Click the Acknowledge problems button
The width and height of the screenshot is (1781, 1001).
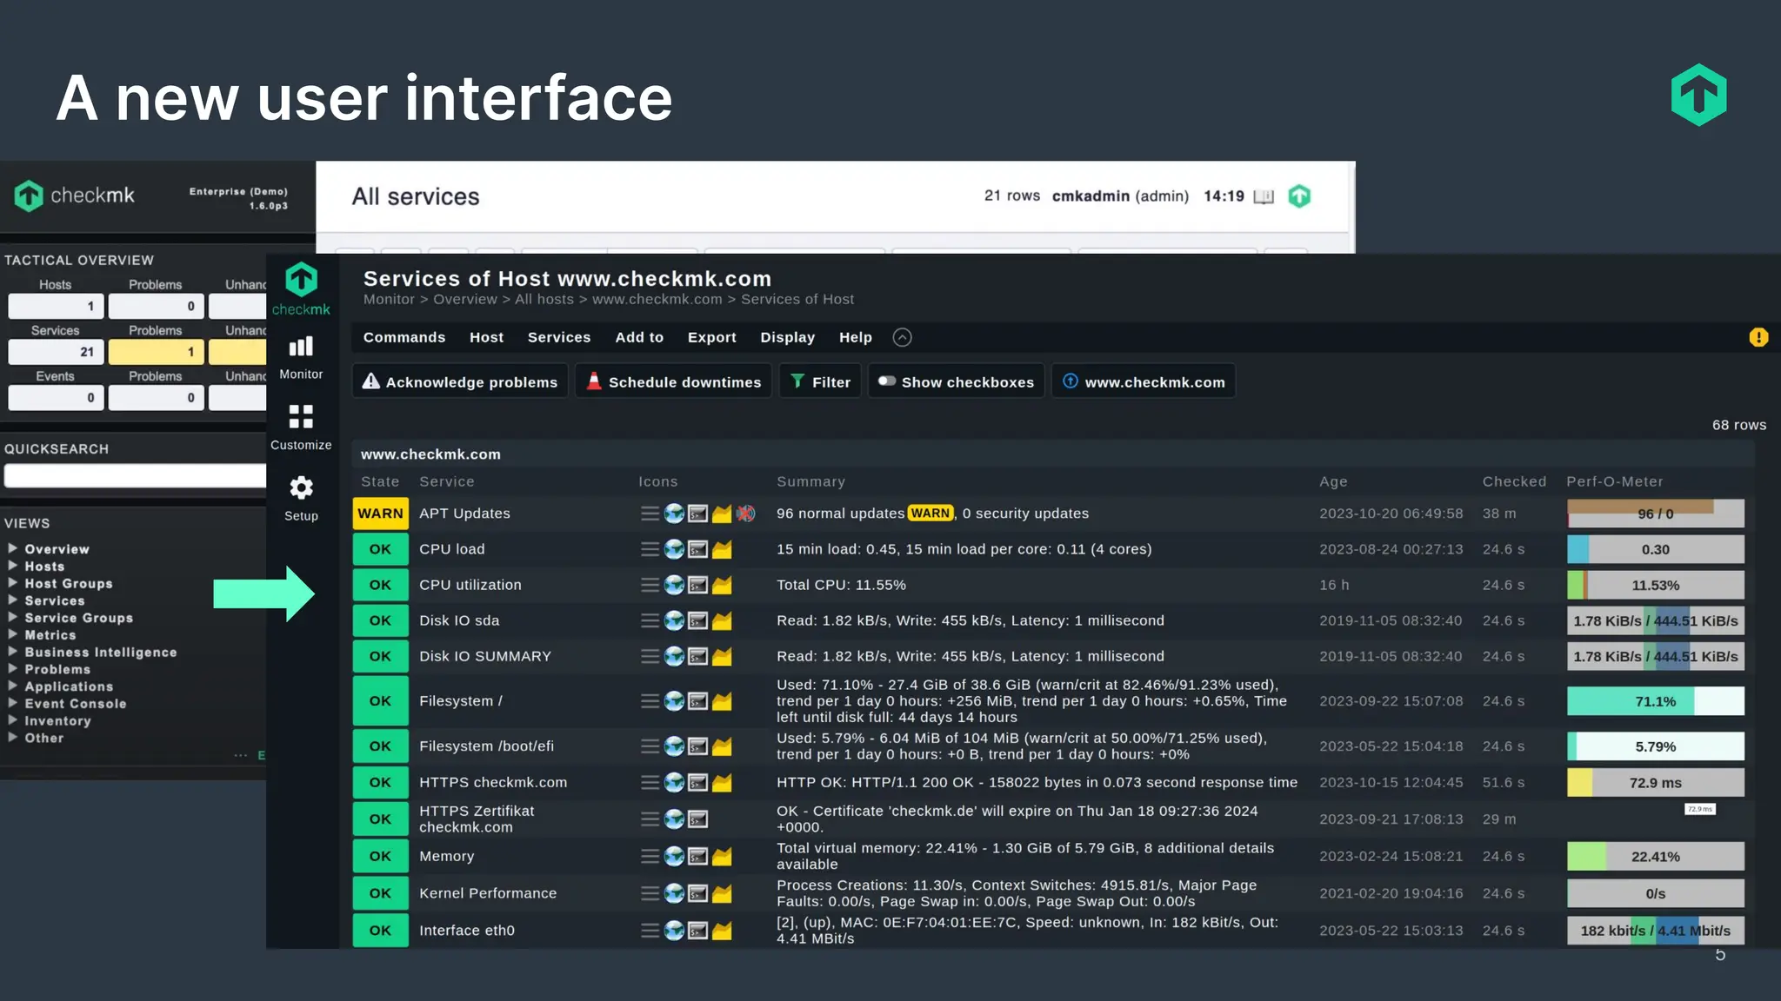460,381
